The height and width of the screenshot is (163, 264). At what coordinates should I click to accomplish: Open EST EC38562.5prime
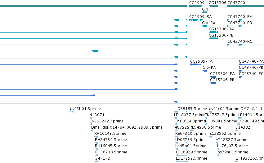point(225,134)
